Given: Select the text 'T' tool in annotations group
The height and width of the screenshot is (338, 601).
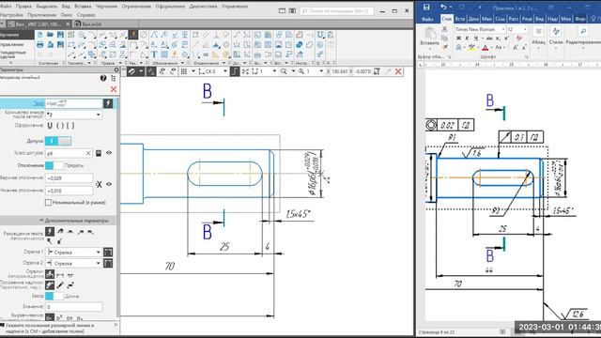Looking at the screenshot, I should coord(154,54).
